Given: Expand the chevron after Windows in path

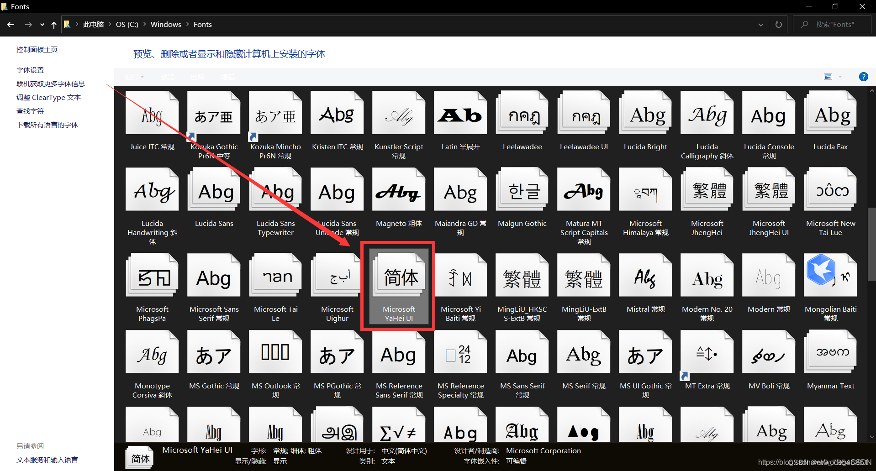Looking at the screenshot, I should [187, 24].
